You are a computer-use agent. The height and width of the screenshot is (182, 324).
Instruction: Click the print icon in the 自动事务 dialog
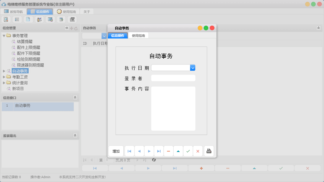(209, 151)
